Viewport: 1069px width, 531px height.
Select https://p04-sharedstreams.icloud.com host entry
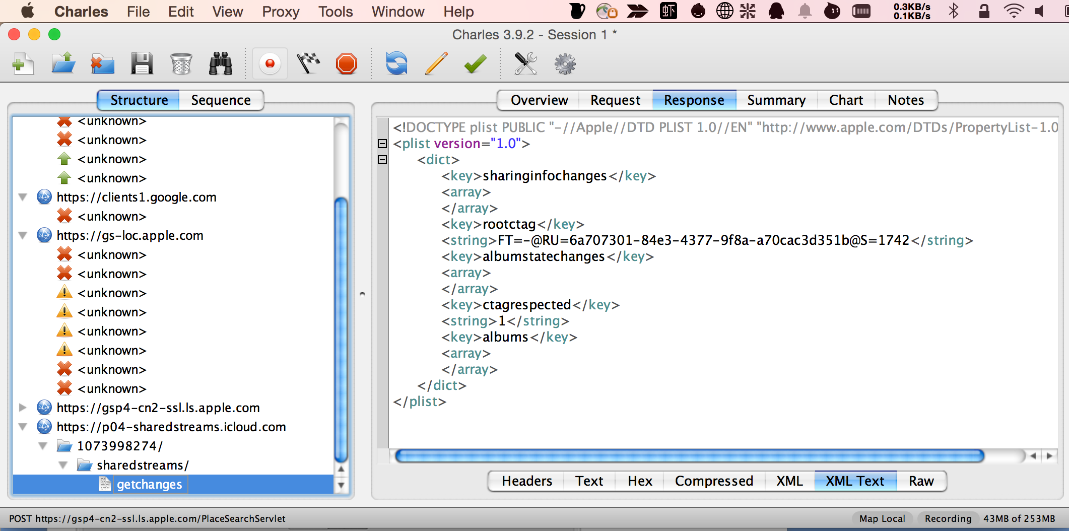coord(171,427)
